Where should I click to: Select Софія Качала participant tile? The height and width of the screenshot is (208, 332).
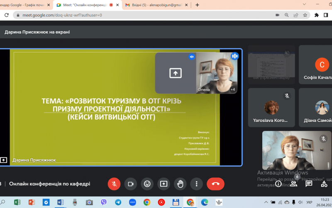315,64
